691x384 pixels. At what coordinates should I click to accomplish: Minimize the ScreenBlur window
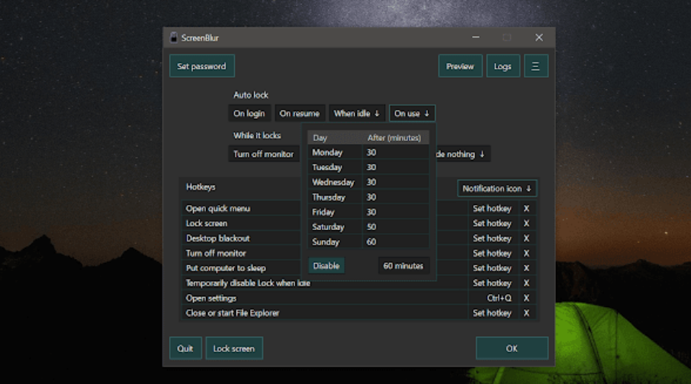tap(476, 37)
